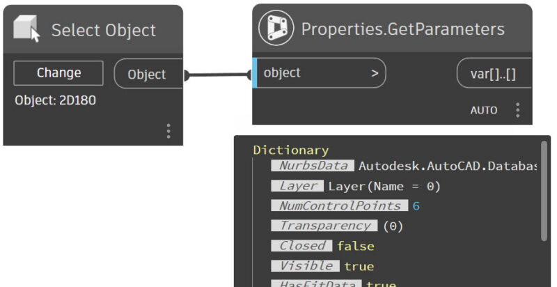The image size is (557, 287).
Task: Click the AUTO lacing label
Action: 483,111
